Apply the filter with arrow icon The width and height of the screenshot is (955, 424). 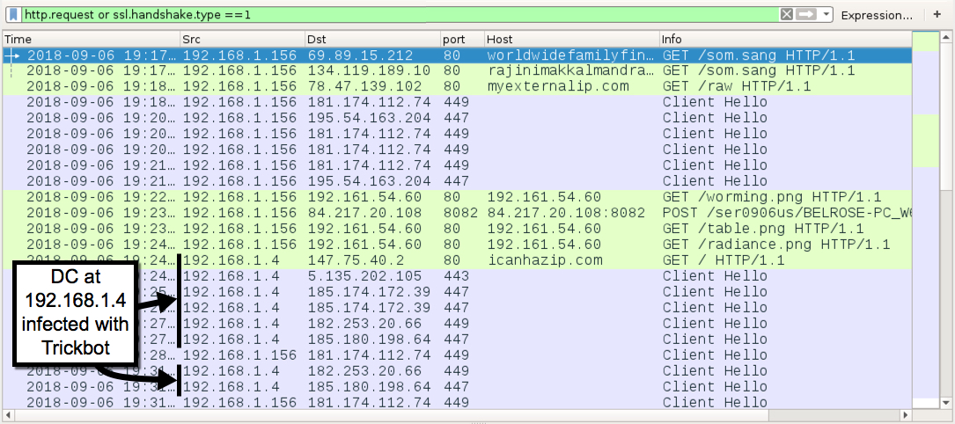point(805,15)
